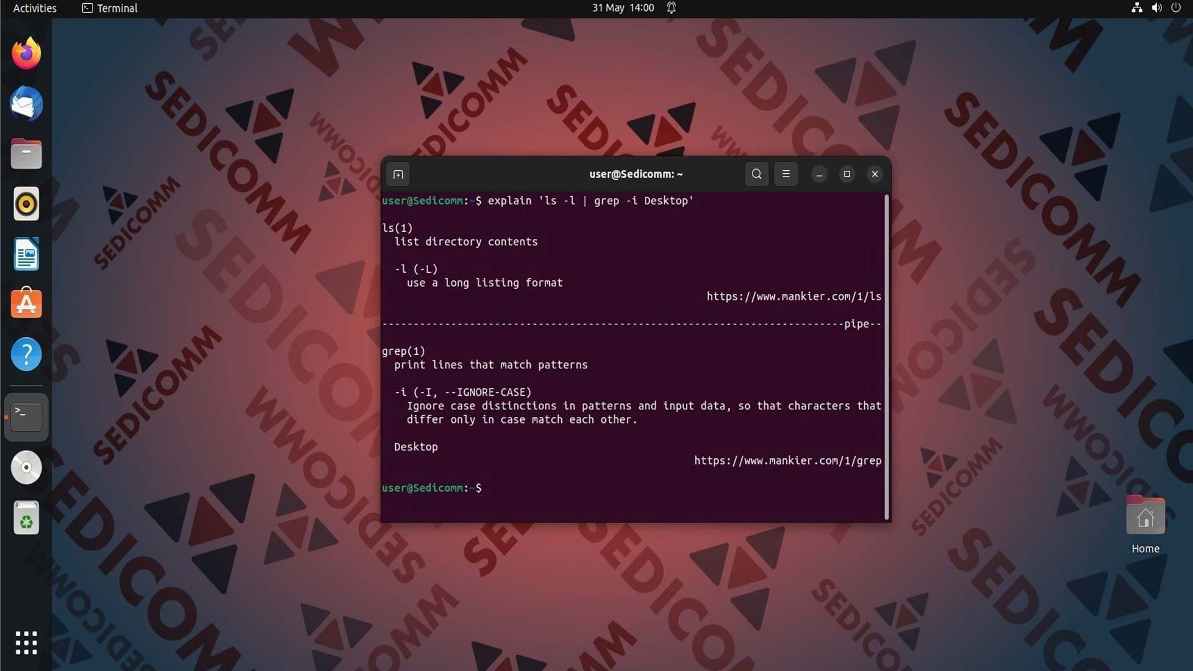
Task: Click the 'Home' label under desktop icon
Action: 1145,549
